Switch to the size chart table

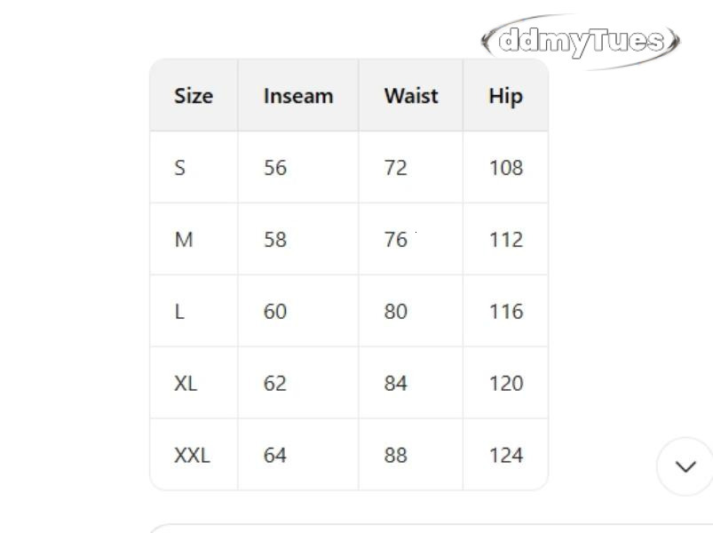(350, 273)
